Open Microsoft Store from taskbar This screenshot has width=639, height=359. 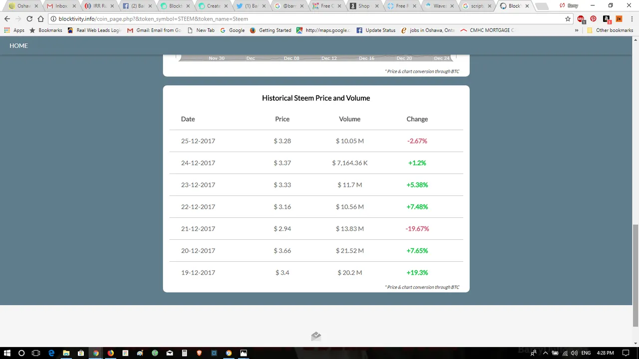pos(81,353)
